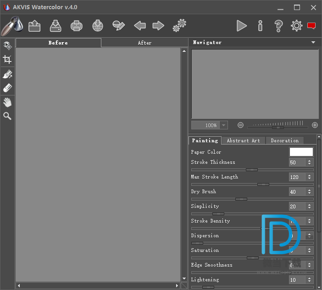Open the Decoration tab

click(284, 140)
